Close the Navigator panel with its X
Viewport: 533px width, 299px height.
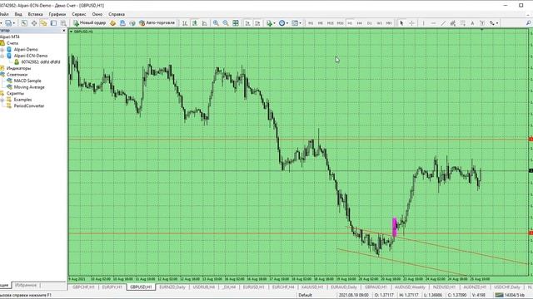[x=63, y=31]
